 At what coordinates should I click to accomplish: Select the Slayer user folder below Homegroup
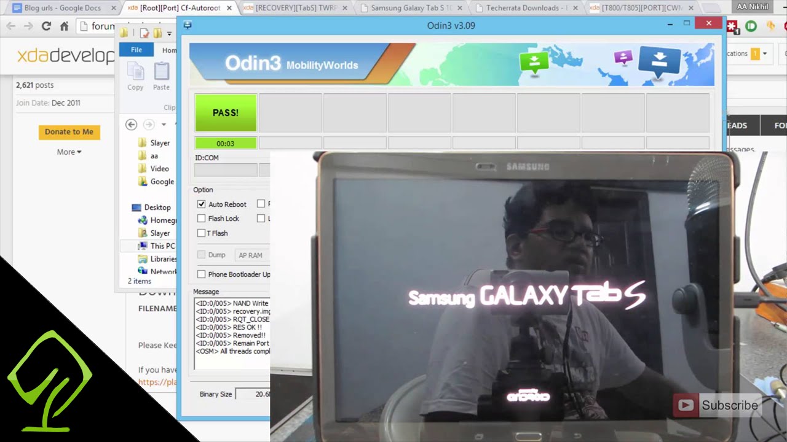[x=154, y=233]
